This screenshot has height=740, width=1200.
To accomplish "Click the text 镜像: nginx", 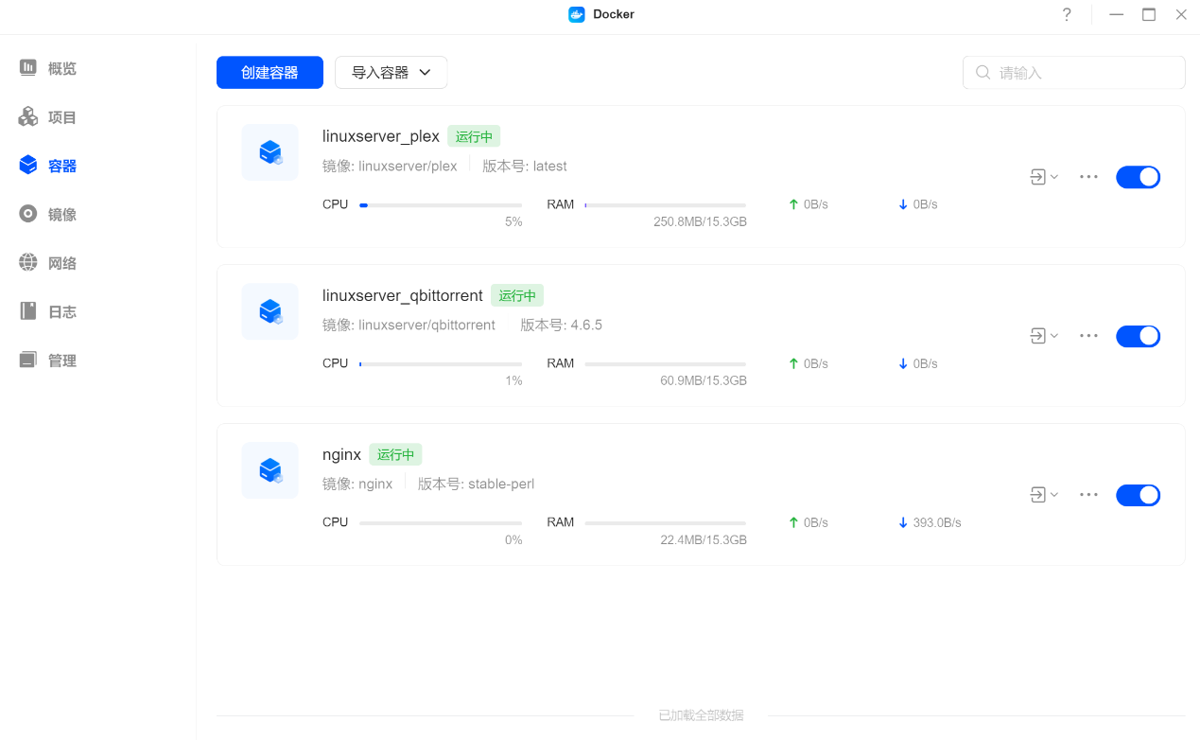I will coord(357,484).
